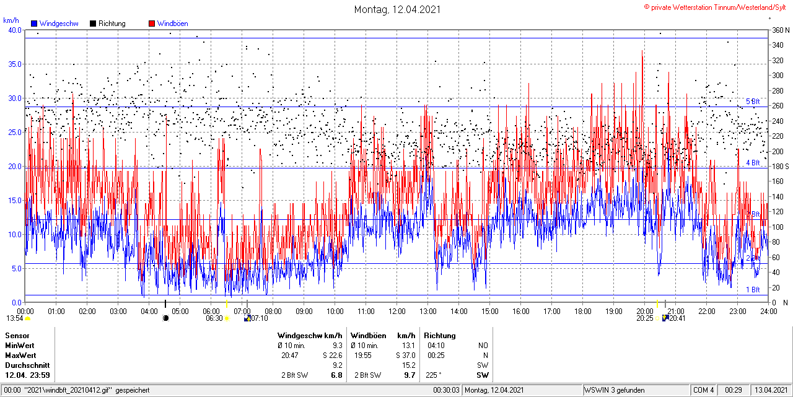Click the black Richtung legend square
Image resolution: width=793 pixels, height=397 pixels.
pos(93,24)
